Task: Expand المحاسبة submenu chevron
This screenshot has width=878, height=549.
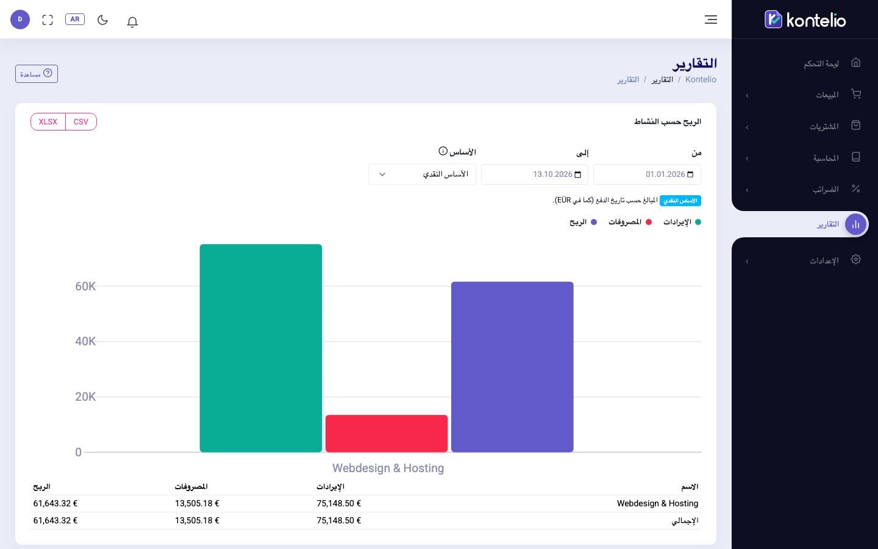Action: (x=747, y=158)
